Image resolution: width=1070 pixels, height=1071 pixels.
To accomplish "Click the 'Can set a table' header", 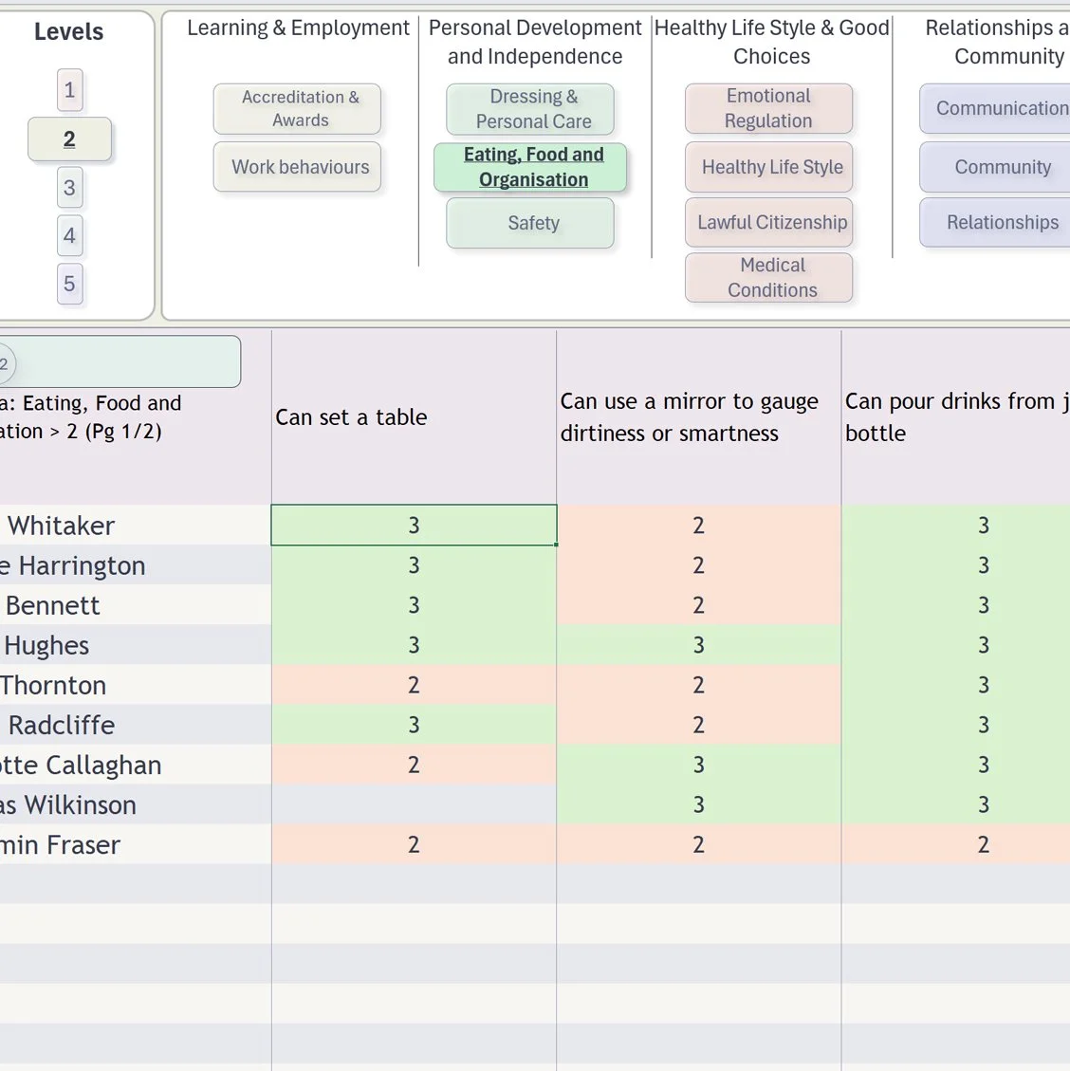I will (414, 417).
